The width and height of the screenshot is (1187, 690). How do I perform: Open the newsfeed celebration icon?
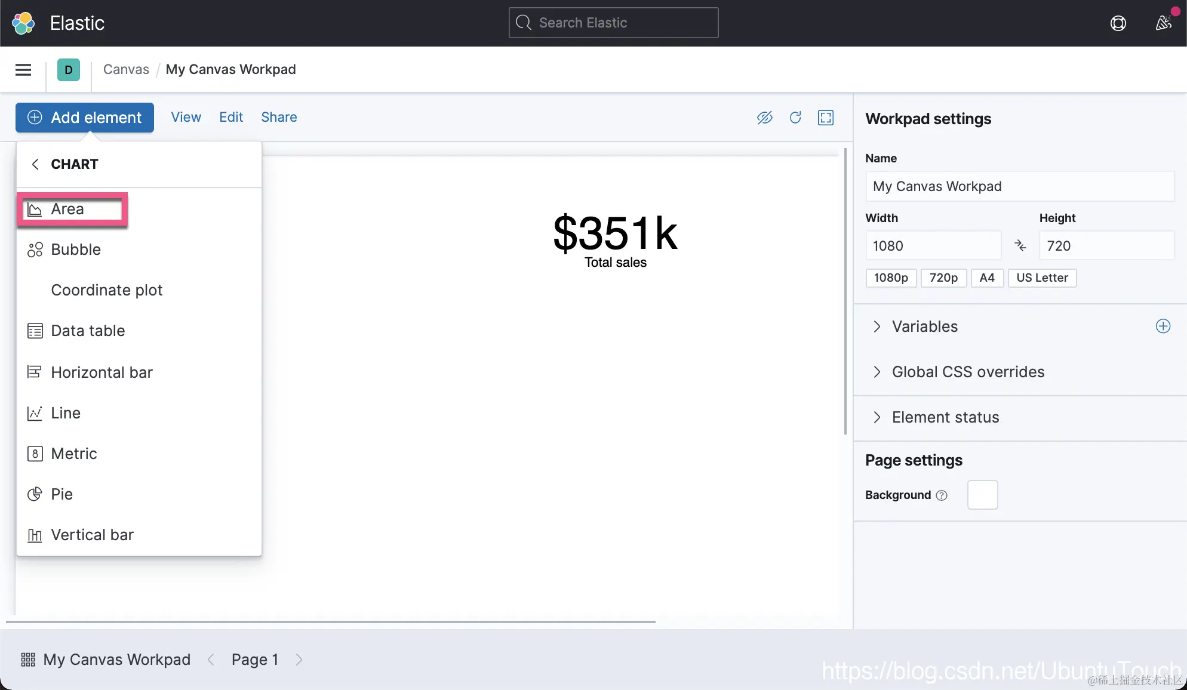1163,23
